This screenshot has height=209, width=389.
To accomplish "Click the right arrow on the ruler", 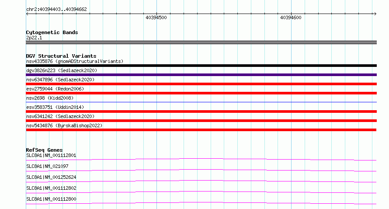I will [x=375, y=14].
